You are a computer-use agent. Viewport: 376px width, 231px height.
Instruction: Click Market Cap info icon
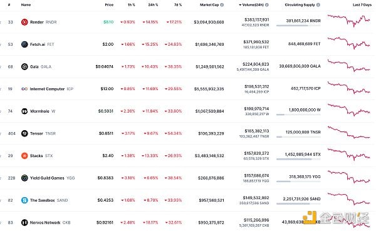(x=222, y=5)
